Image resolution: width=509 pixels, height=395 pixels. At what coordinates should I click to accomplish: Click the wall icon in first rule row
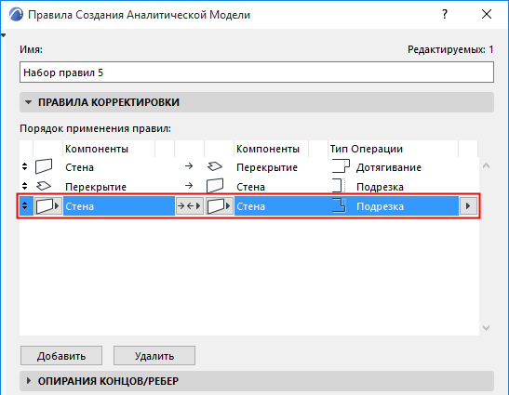[x=44, y=166]
